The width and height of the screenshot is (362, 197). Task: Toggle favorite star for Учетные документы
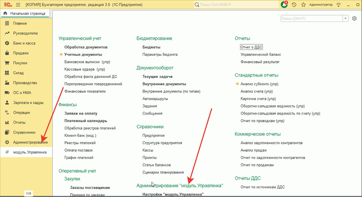click(x=61, y=54)
